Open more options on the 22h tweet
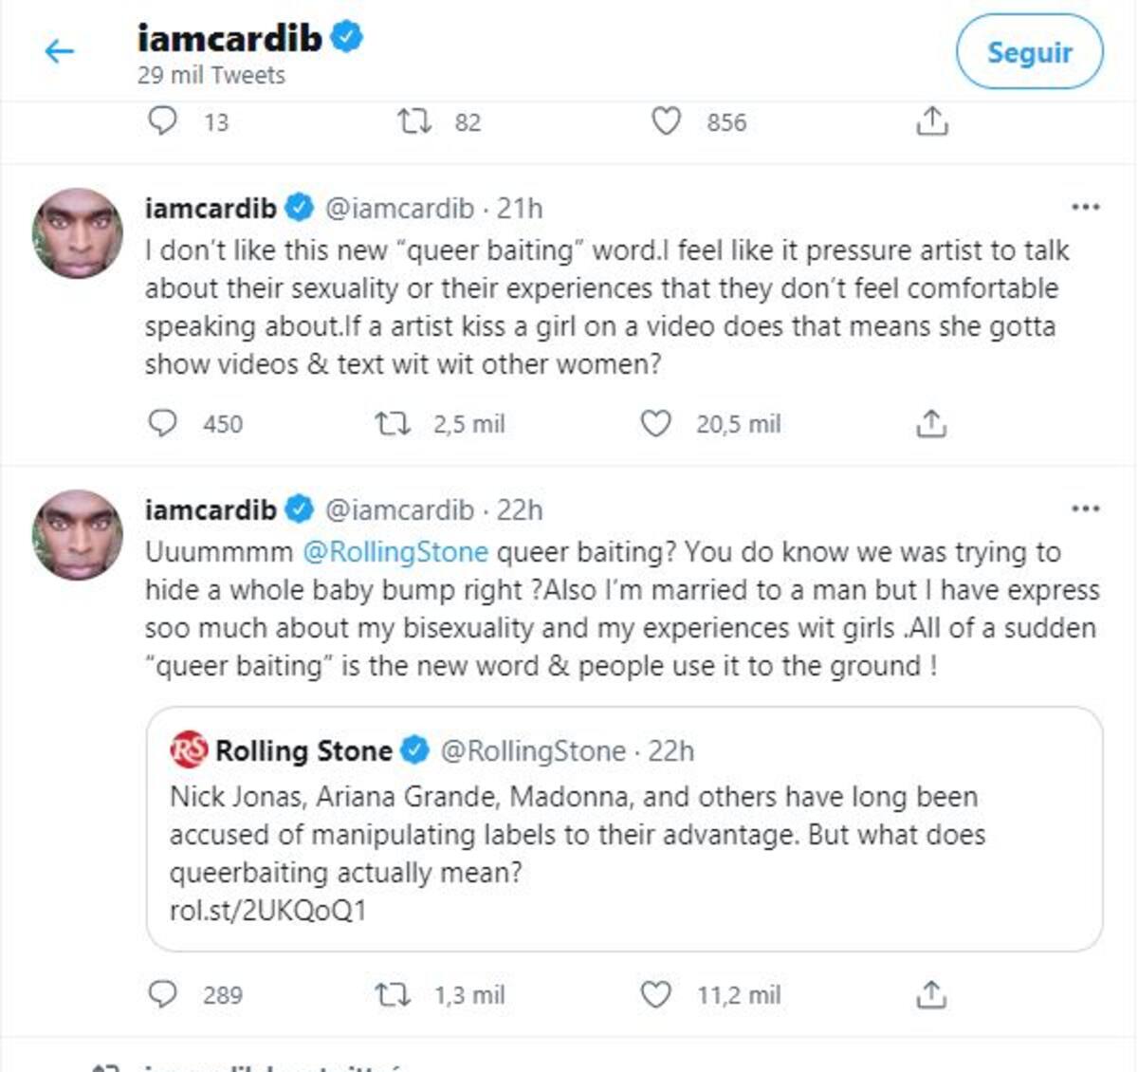Screen dimensions: 1138x1072 (1085, 509)
